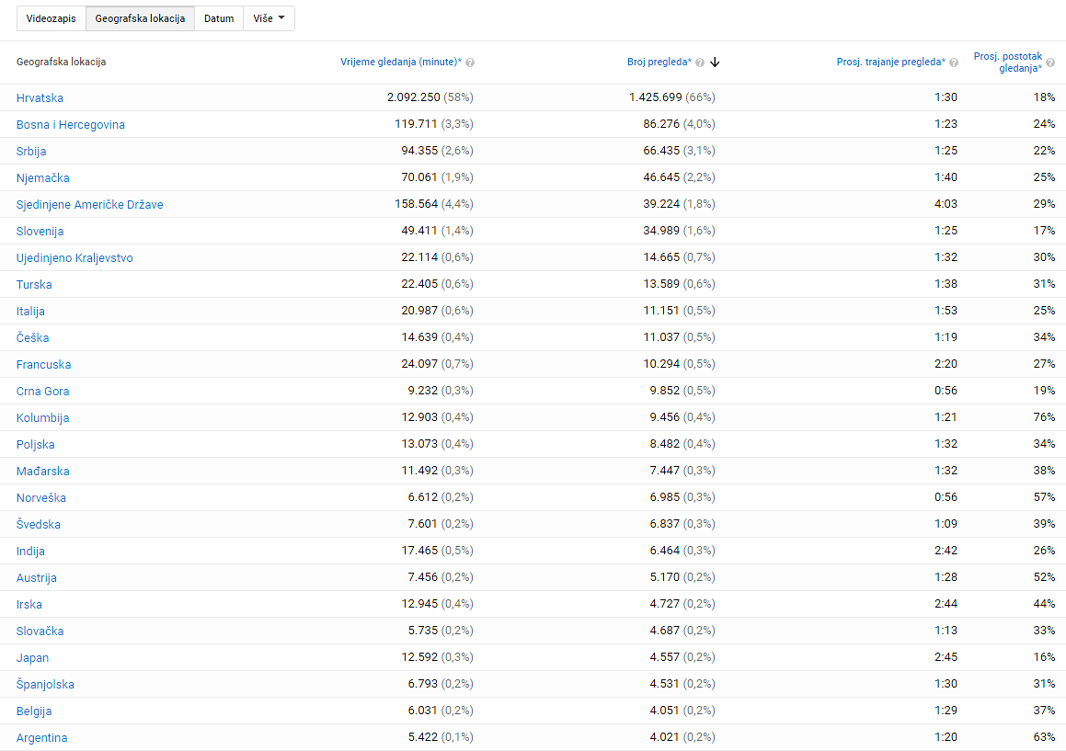Open the Njemačka location link
1066x751 pixels.
click(43, 178)
